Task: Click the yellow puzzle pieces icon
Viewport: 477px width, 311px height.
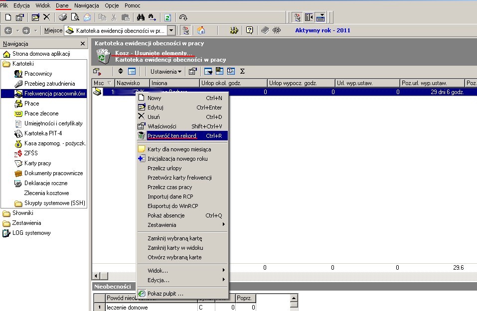Action: pos(234,30)
